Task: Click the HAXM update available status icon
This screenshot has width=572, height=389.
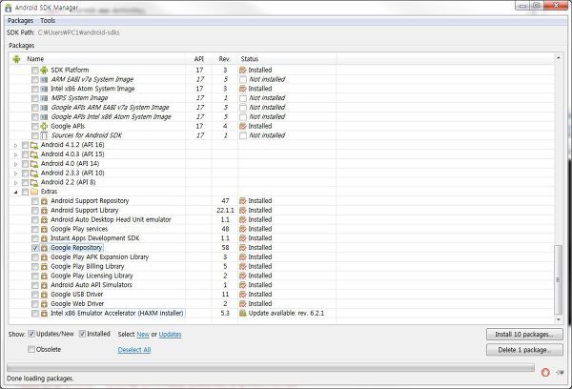Action: coord(243,313)
